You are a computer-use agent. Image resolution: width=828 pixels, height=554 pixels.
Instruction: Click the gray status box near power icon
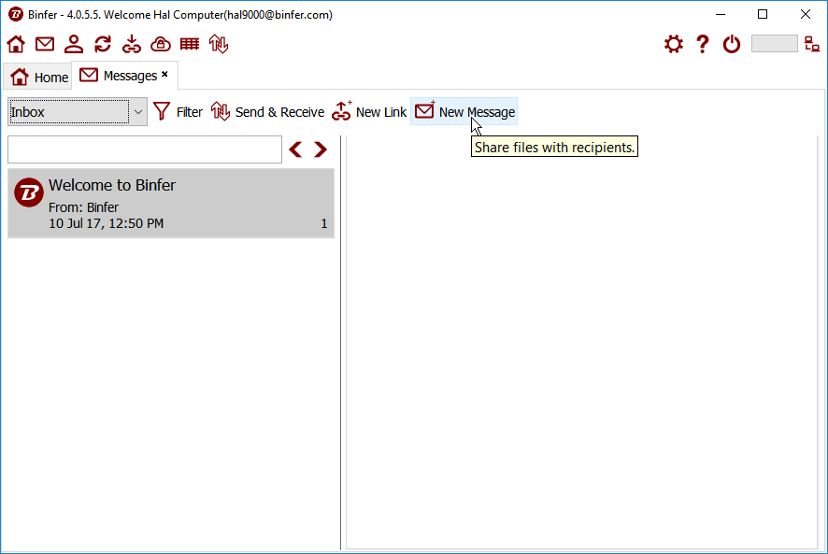[774, 44]
